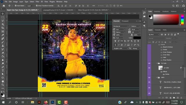
Task: Select the Path Selection tool
Action: [3, 74]
